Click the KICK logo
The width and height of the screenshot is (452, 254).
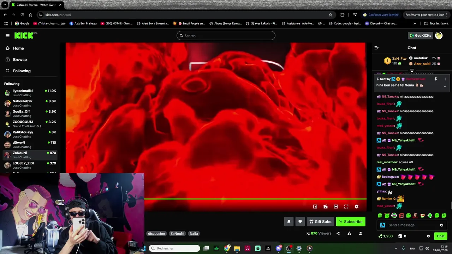coord(25,35)
